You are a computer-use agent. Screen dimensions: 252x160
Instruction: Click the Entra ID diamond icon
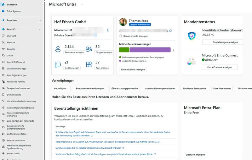[3, 29]
